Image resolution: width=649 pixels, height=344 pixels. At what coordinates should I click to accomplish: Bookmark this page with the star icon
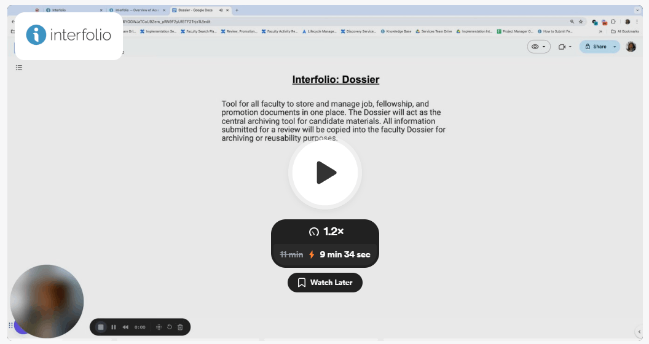(x=581, y=21)
